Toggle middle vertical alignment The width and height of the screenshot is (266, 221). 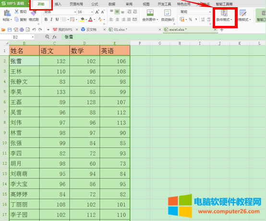117,12
